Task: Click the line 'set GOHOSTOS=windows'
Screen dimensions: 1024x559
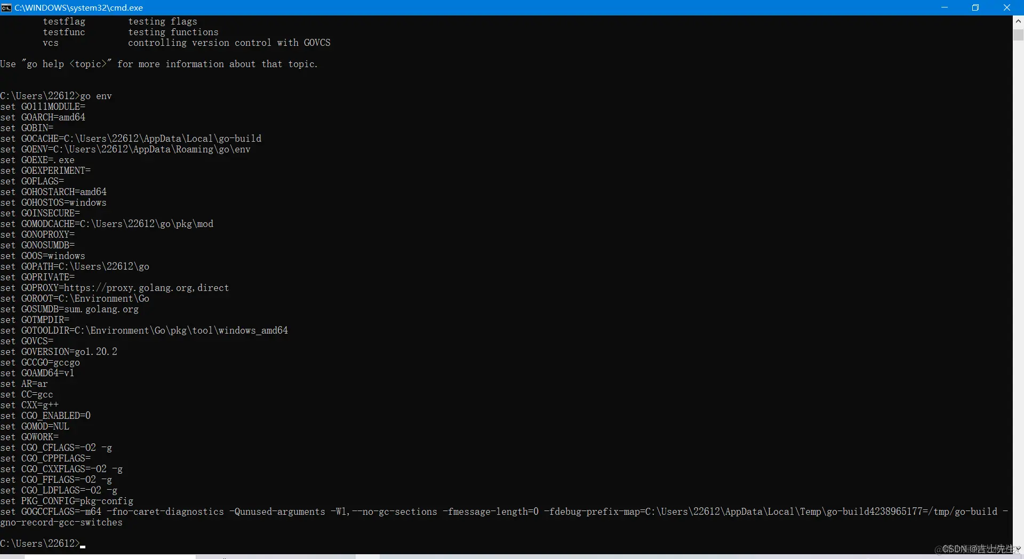Action: point(53,202)
